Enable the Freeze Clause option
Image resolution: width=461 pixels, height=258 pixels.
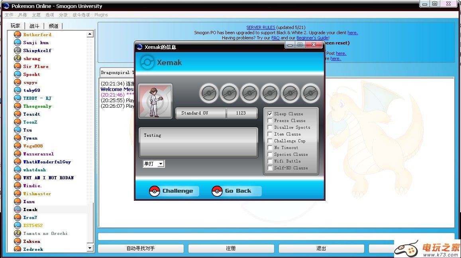(270, 120)
